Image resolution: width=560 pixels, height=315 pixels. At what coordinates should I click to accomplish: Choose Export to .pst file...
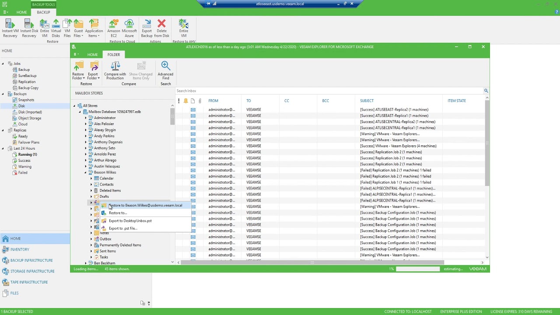pos(146,228)
